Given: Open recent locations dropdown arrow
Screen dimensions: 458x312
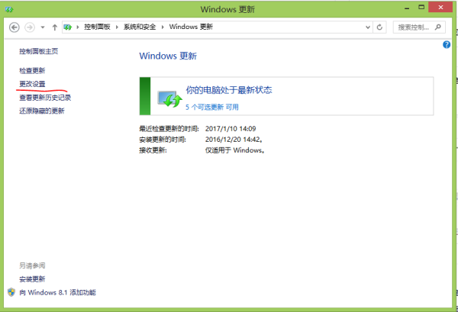Looking at the screenshot, I should pos(43,27).
